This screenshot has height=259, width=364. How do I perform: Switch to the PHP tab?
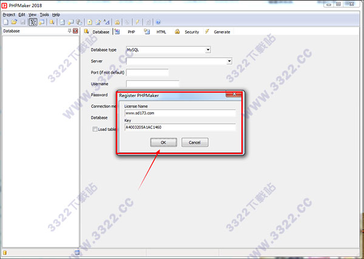126,32
